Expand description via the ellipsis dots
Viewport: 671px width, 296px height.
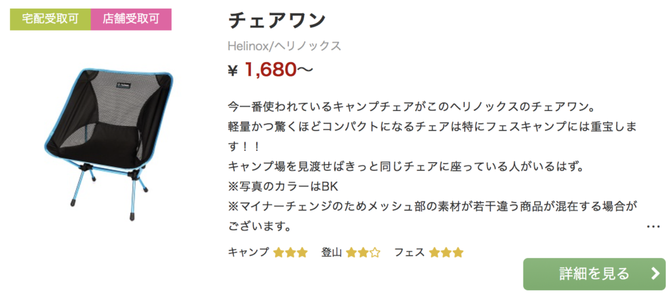pyautogui.click(x=653, y=227)
